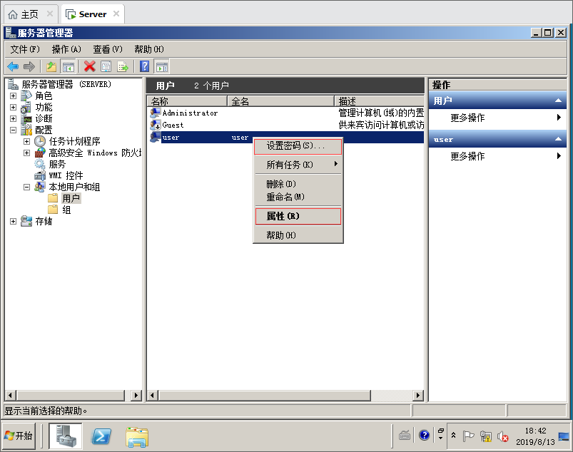Click the properties toolbar icon
Image resolution: width=573 pixels, height=452 pixels.
106,66
